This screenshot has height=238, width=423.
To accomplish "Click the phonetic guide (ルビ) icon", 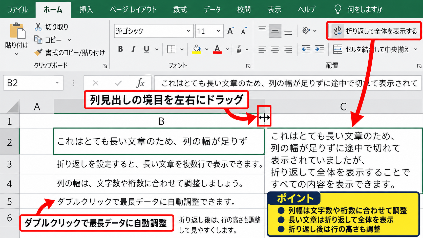I will (239, 49).
